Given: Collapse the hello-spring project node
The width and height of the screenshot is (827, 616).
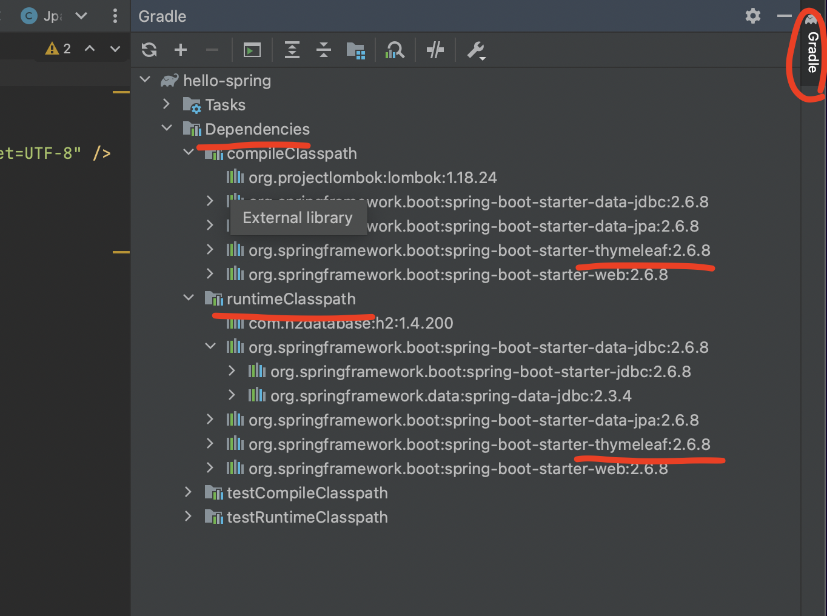Looking at the screenshot, I should pyautogui.click(x=145, y=79).
